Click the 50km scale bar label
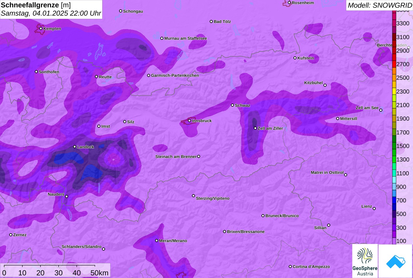Screen dimensions: 413x278 coord(99,273)
